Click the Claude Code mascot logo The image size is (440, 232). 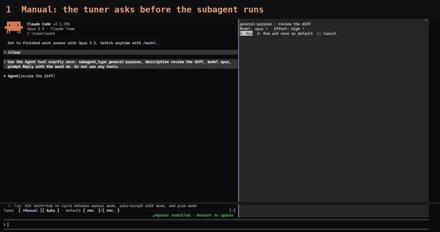click(13, 28)
